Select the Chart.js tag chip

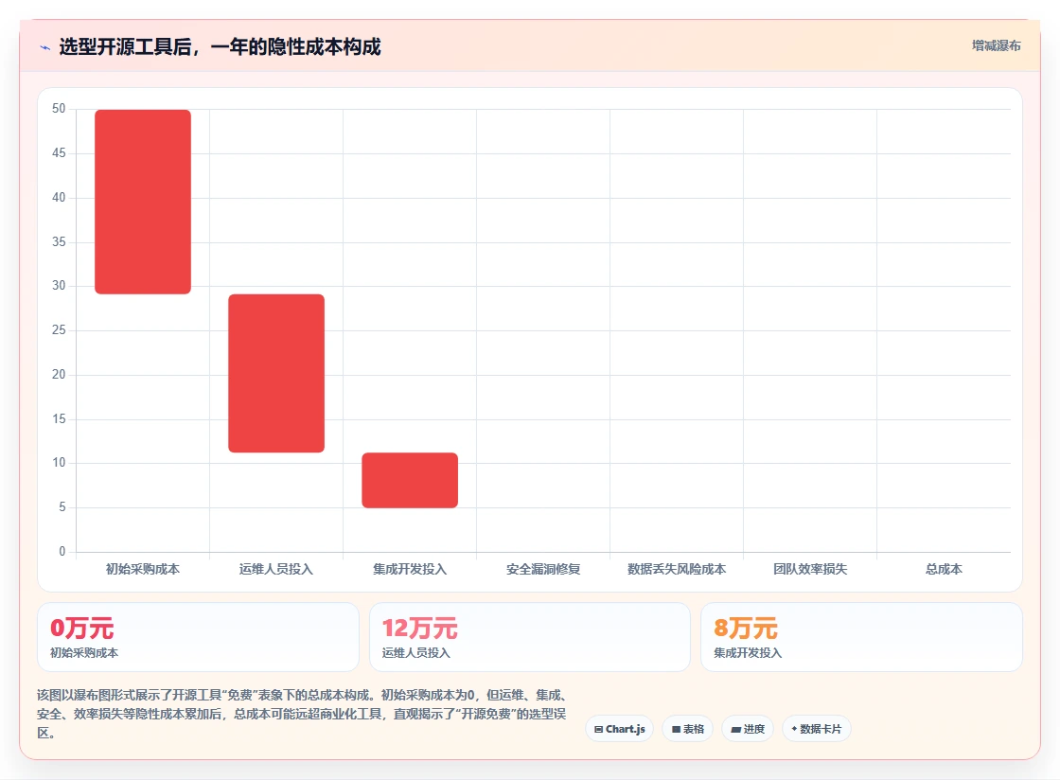[x=619, y=729]
